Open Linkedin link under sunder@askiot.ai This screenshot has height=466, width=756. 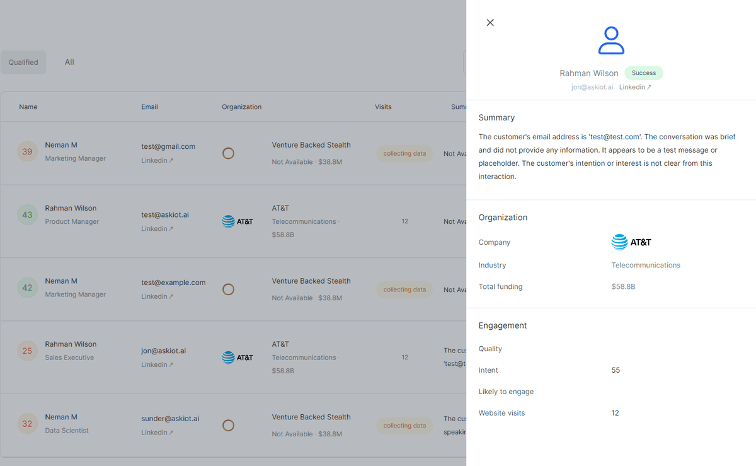[157, 433]
